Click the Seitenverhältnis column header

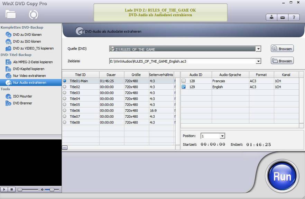point(161,74)
